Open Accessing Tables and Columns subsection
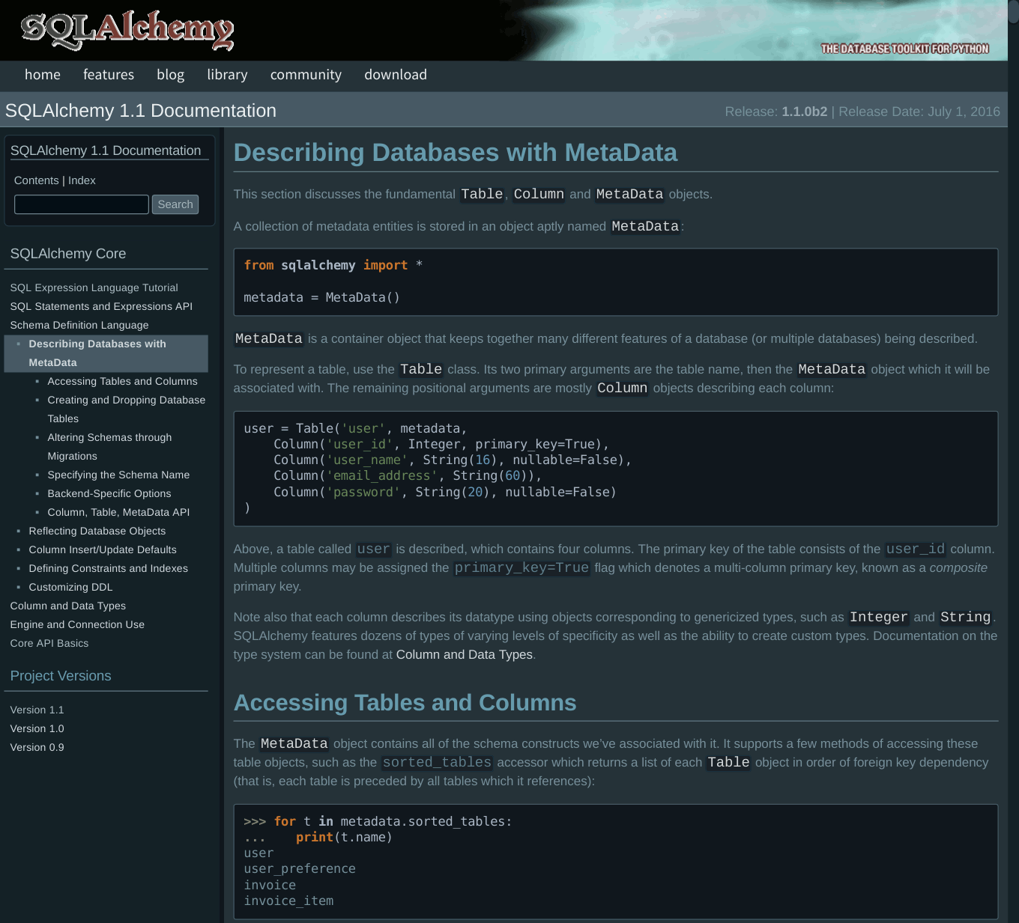Viewport: 1019px width, 923px height. coord(122,381)
